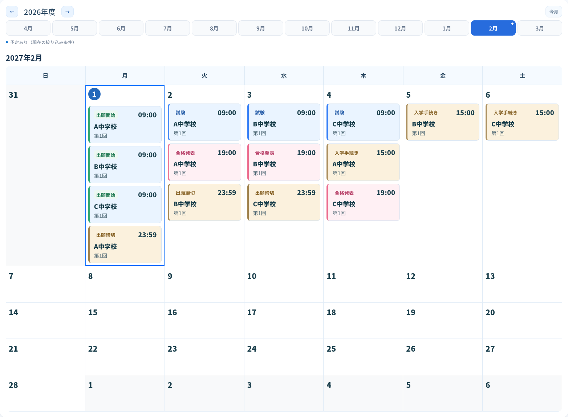Select the highlighted date 1 circle
This screenshot has width=568, height=417.
point(94,94)
